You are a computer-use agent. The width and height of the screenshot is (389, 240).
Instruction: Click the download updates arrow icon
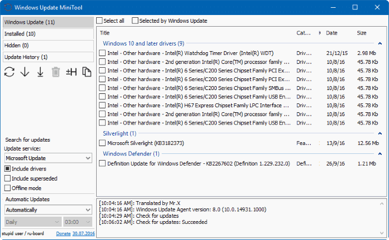25,72
